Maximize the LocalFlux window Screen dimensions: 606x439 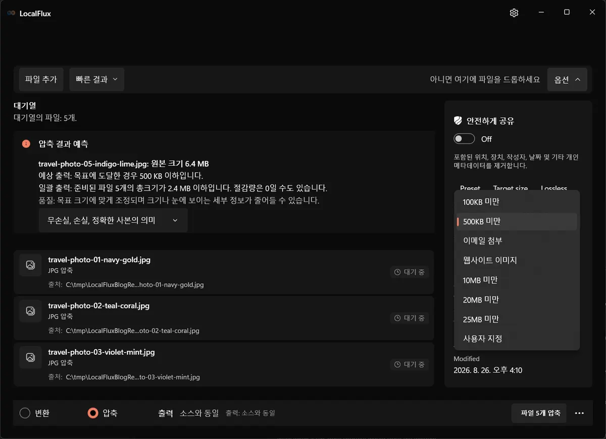(567, 12)
